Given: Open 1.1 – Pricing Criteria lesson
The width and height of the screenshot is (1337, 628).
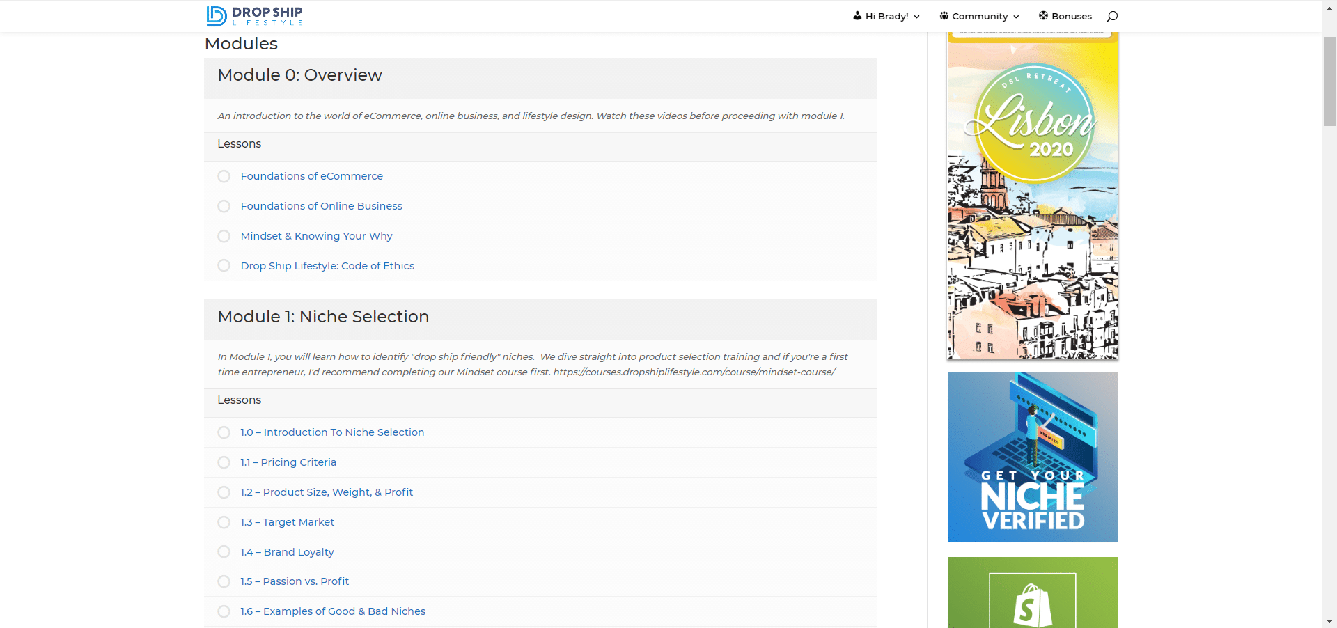Looking at the screenshot, I should coord(288,462).
